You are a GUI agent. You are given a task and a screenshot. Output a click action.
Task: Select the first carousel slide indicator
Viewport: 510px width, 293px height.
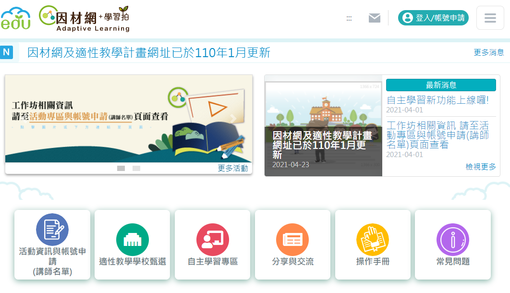click(x=121, y=169)
